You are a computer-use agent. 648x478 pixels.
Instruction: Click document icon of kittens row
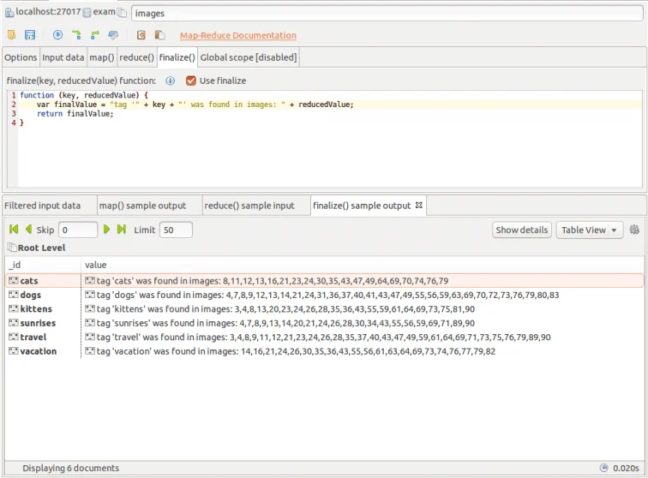point(14,309)
